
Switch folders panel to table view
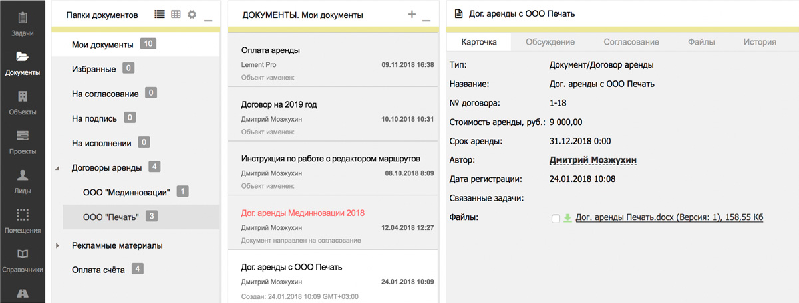coord(176,14)
